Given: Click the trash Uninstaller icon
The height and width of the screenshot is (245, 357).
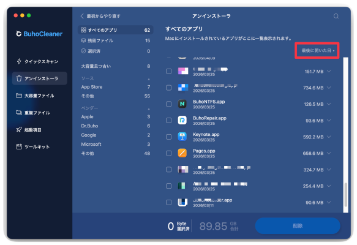Looking at the screenshot, I should tap(19, 78).
